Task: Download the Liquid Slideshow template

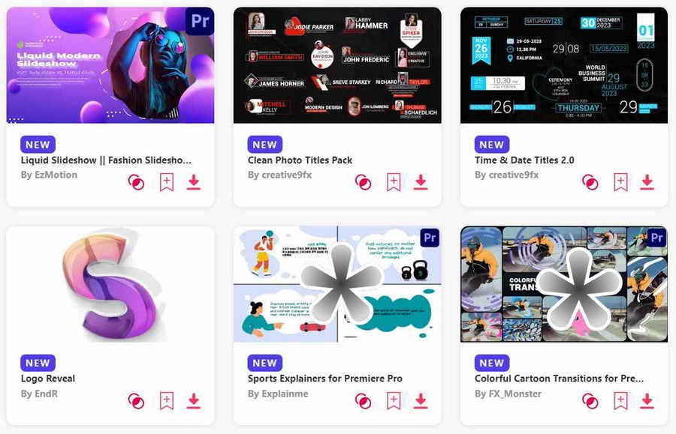Action: point(194,182)
